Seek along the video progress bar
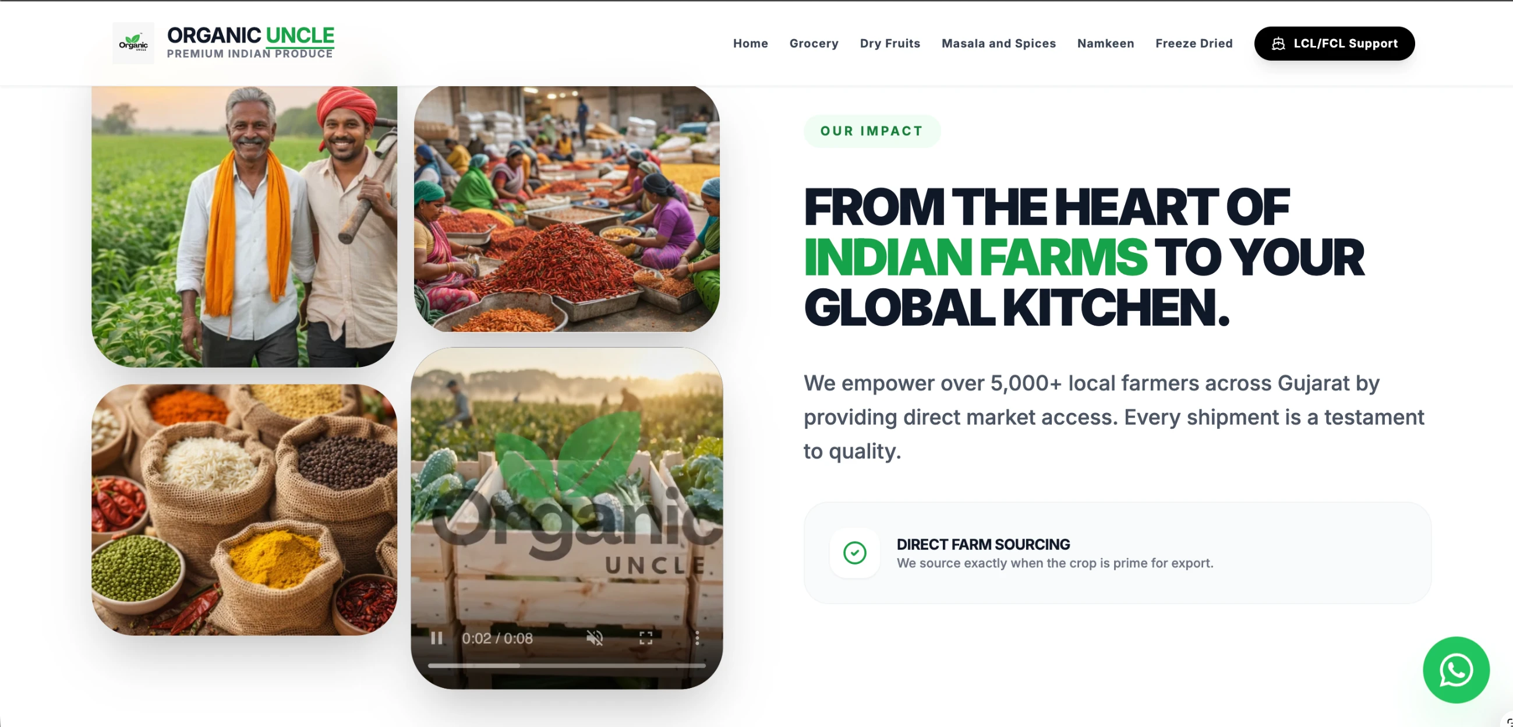1513x727 pixels. point(566,666)
